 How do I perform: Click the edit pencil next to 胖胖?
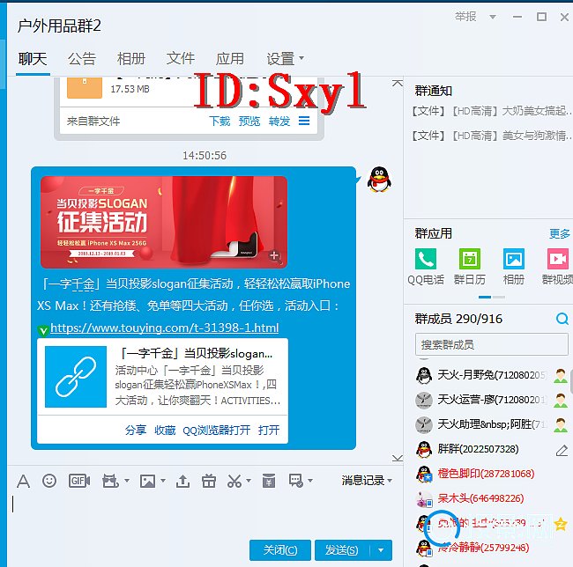tap(562, 450)
